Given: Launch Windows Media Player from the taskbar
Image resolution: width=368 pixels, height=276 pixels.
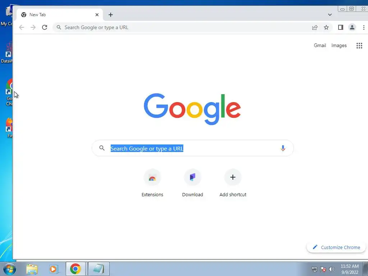Looking at the screenshot, I should 53,269.
